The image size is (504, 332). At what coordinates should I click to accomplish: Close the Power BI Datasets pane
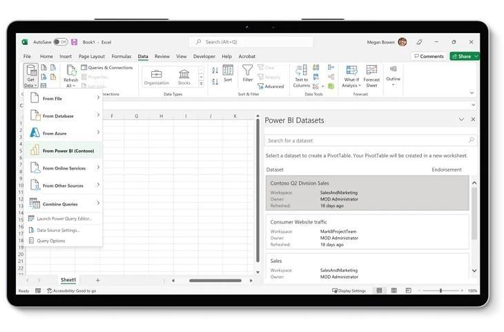point(473,120)
